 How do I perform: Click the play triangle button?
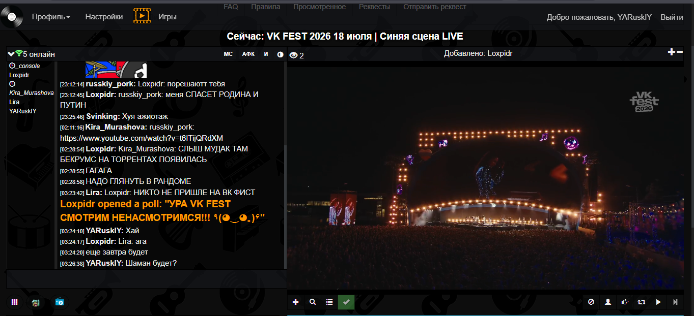(658, 302)
